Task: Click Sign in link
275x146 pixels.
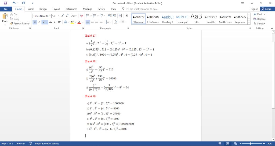Action: (254, 9)
